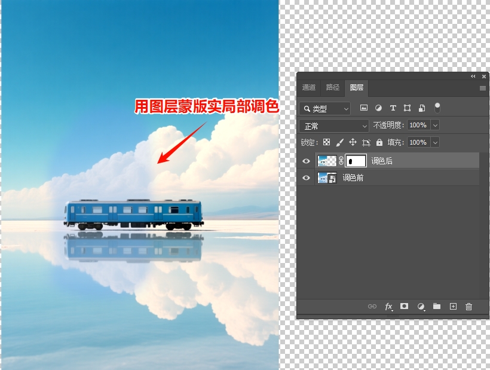Viewport: 490px width, 370px height.
Task: Add a new layer mask
Action: point(404,306)
